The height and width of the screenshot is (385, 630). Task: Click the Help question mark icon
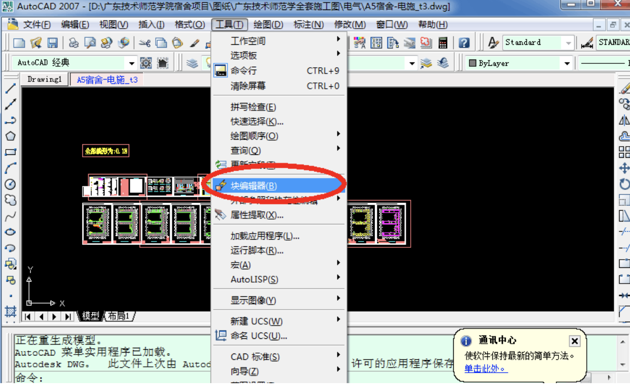coord(464,43)
